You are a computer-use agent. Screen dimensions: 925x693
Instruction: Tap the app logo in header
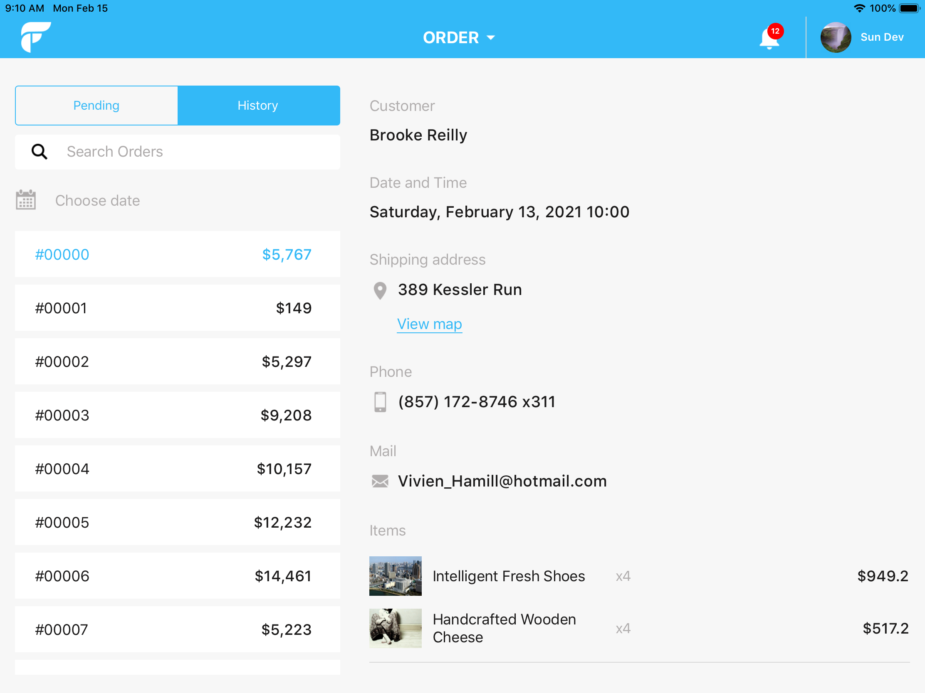click(x=35, y=37)
